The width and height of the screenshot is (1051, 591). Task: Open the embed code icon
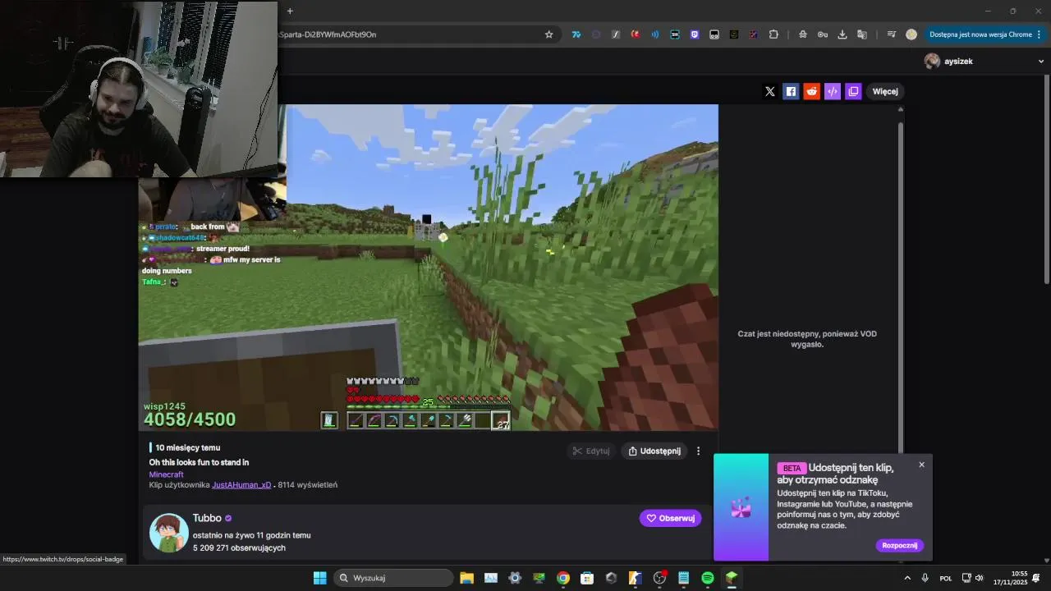coord(833,91)
